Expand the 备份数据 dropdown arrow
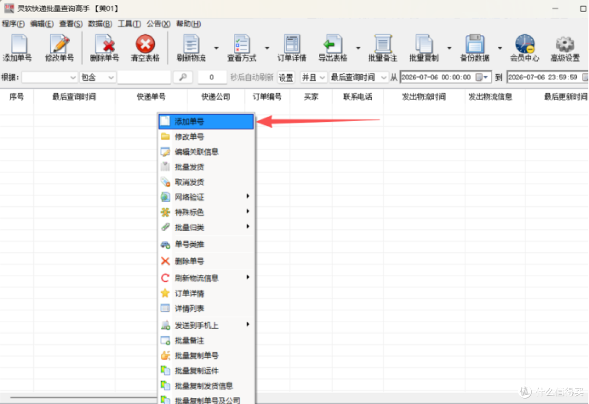This screenshot has height=404, width=589. [500, 48]
